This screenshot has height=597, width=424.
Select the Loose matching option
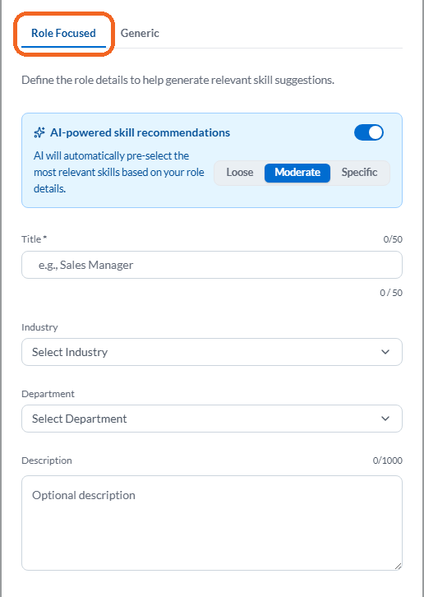point(240,173)
